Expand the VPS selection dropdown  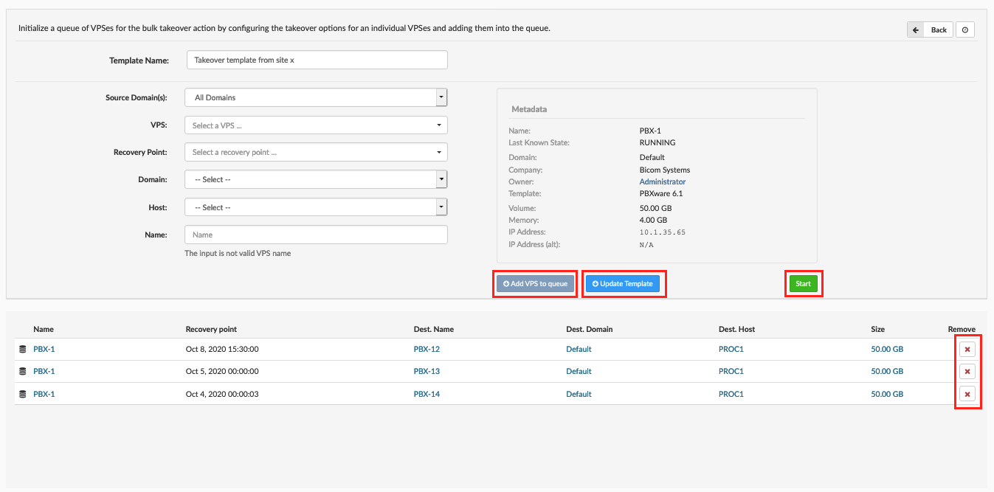coord(316,125)
